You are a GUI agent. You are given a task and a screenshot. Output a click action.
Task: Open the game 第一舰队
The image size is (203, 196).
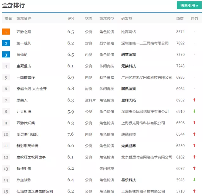24,43
